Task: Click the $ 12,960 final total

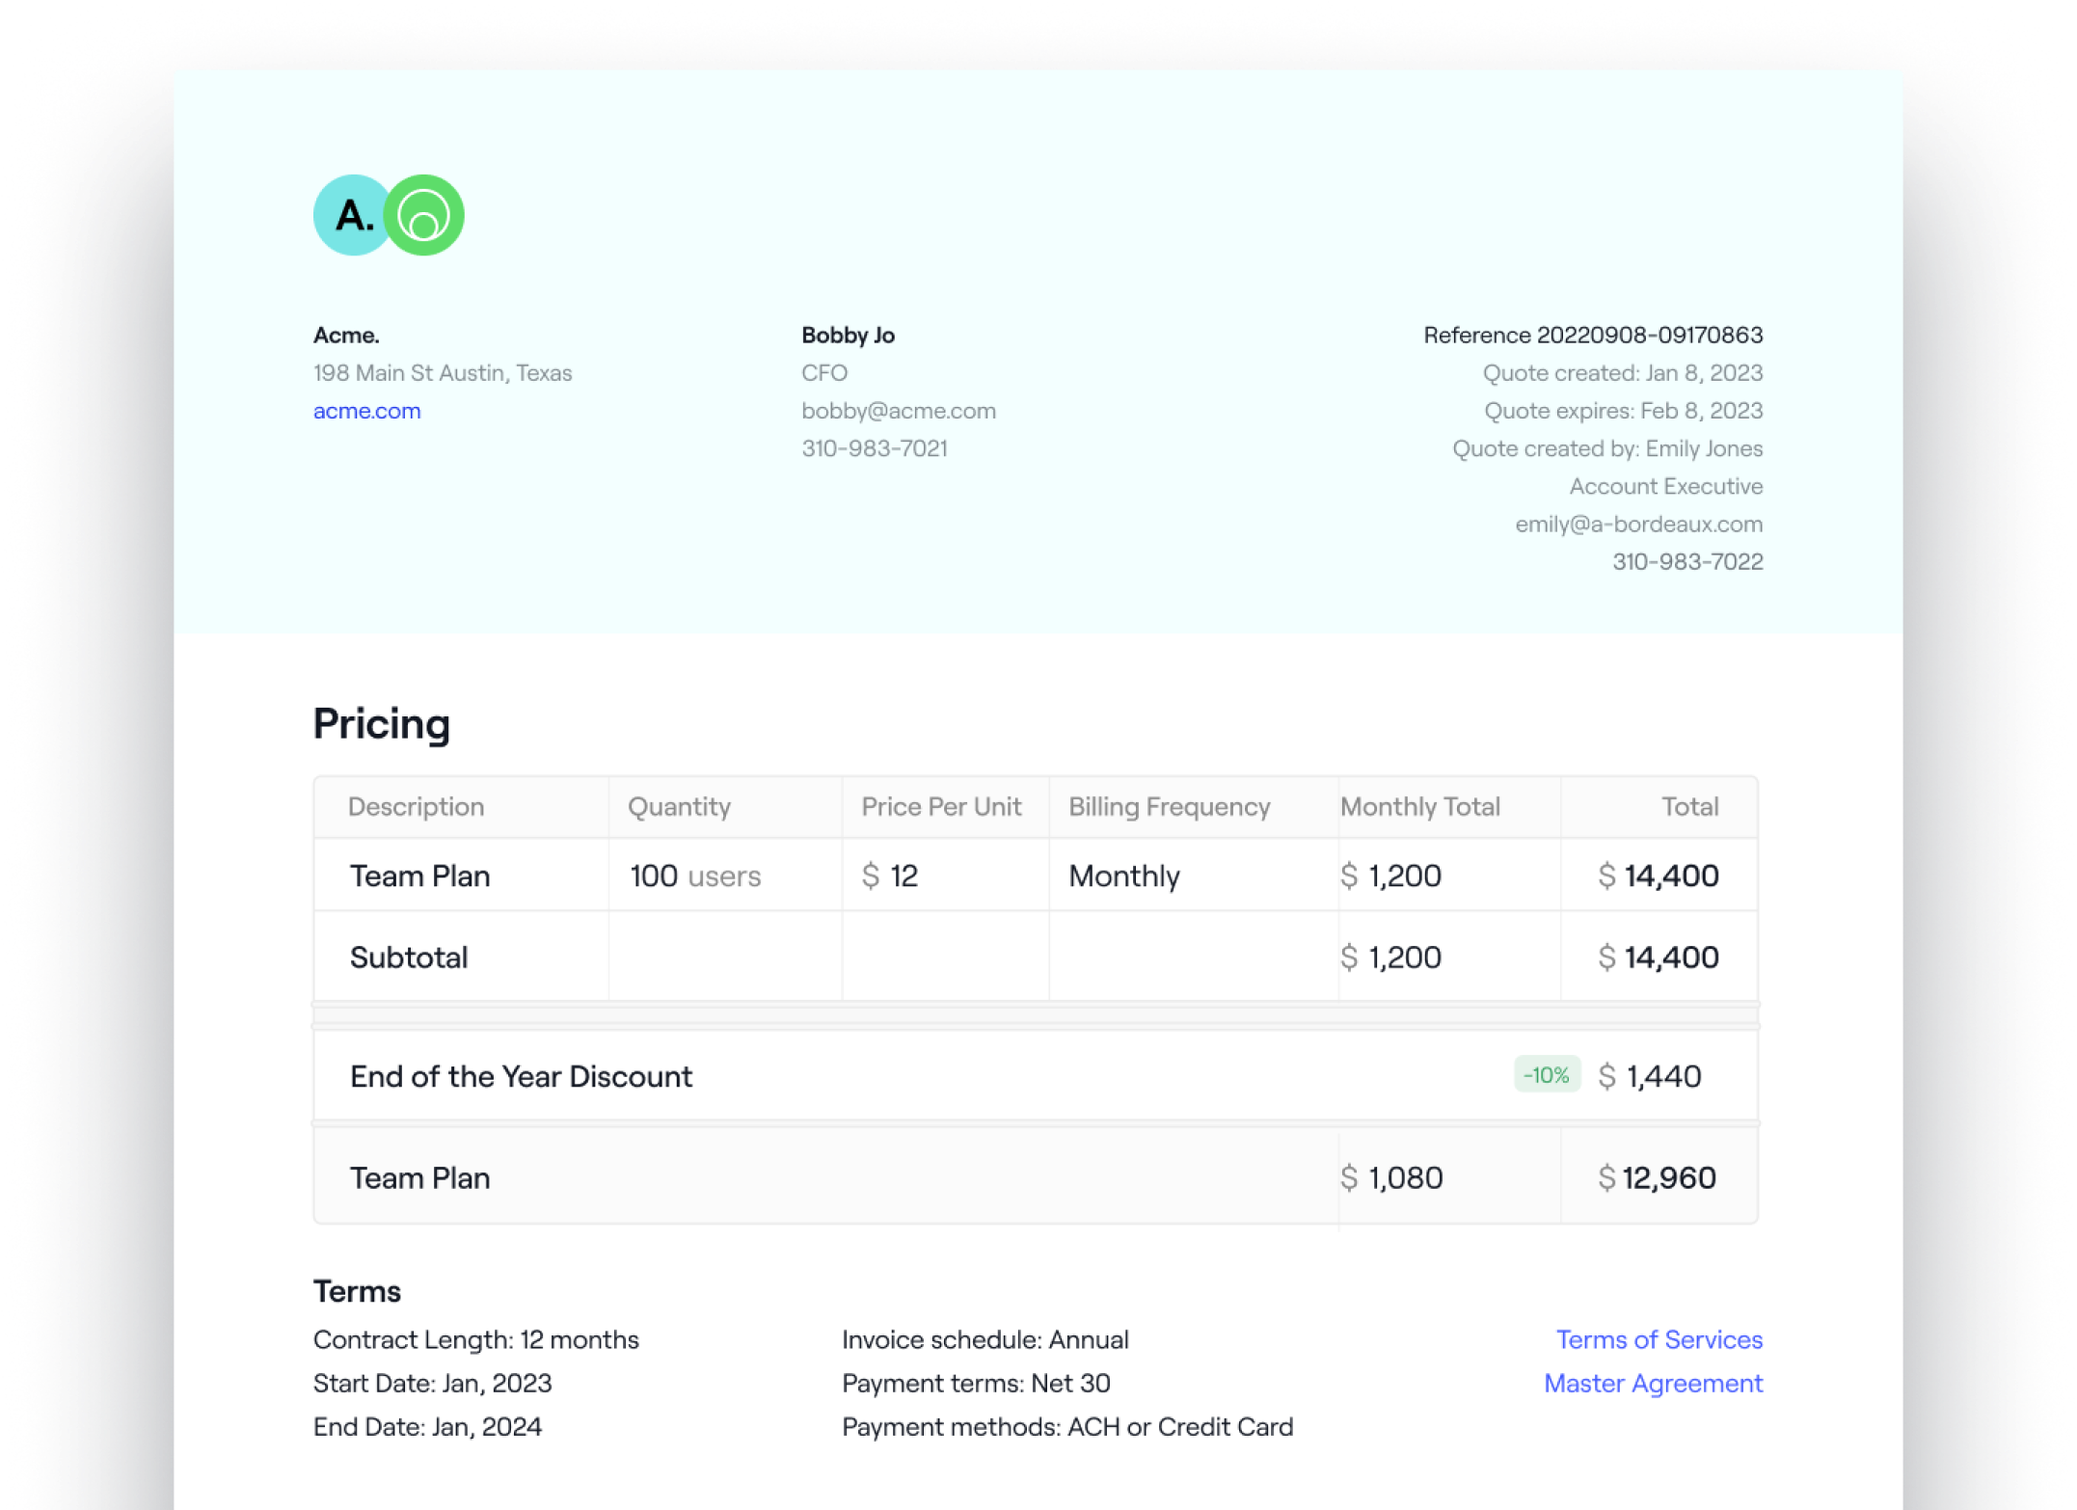Action: (x=1657, y=1177)
